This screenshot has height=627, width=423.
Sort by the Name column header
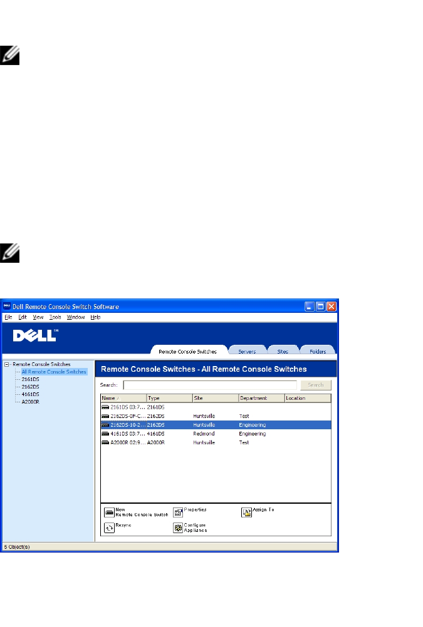point(123,398)
